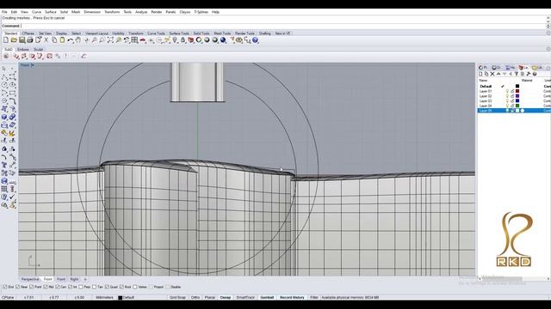Toggle the Point osnap checkbox
The width and height of the screenshot is (551, 309).
tap(32, 287)
